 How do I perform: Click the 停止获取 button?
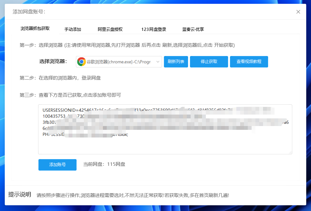tap(209, 62)
